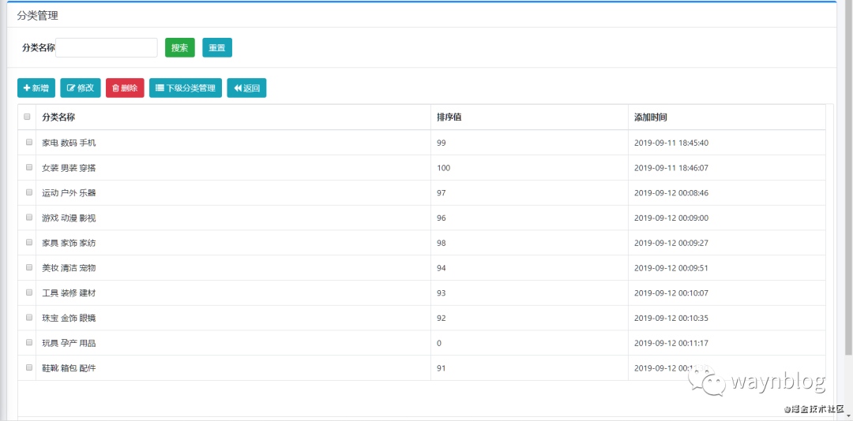The image size is (853, 421).
Task: Click sort value 91 cell
Action: coord(529,367)
